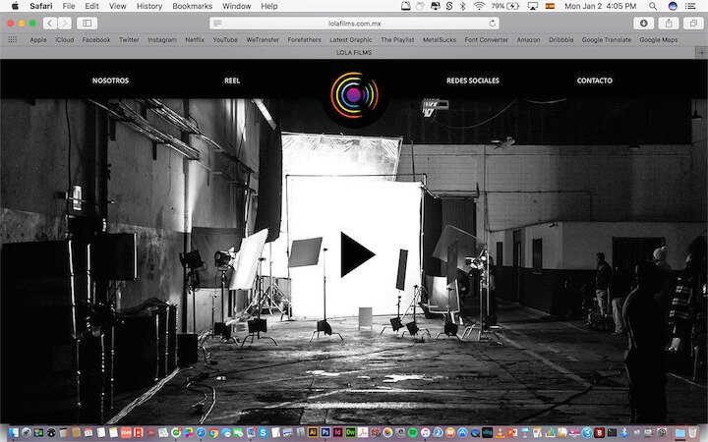Reload the page in the address bar
This screenshot has height=442, width=708.
(x=492, y=23)
